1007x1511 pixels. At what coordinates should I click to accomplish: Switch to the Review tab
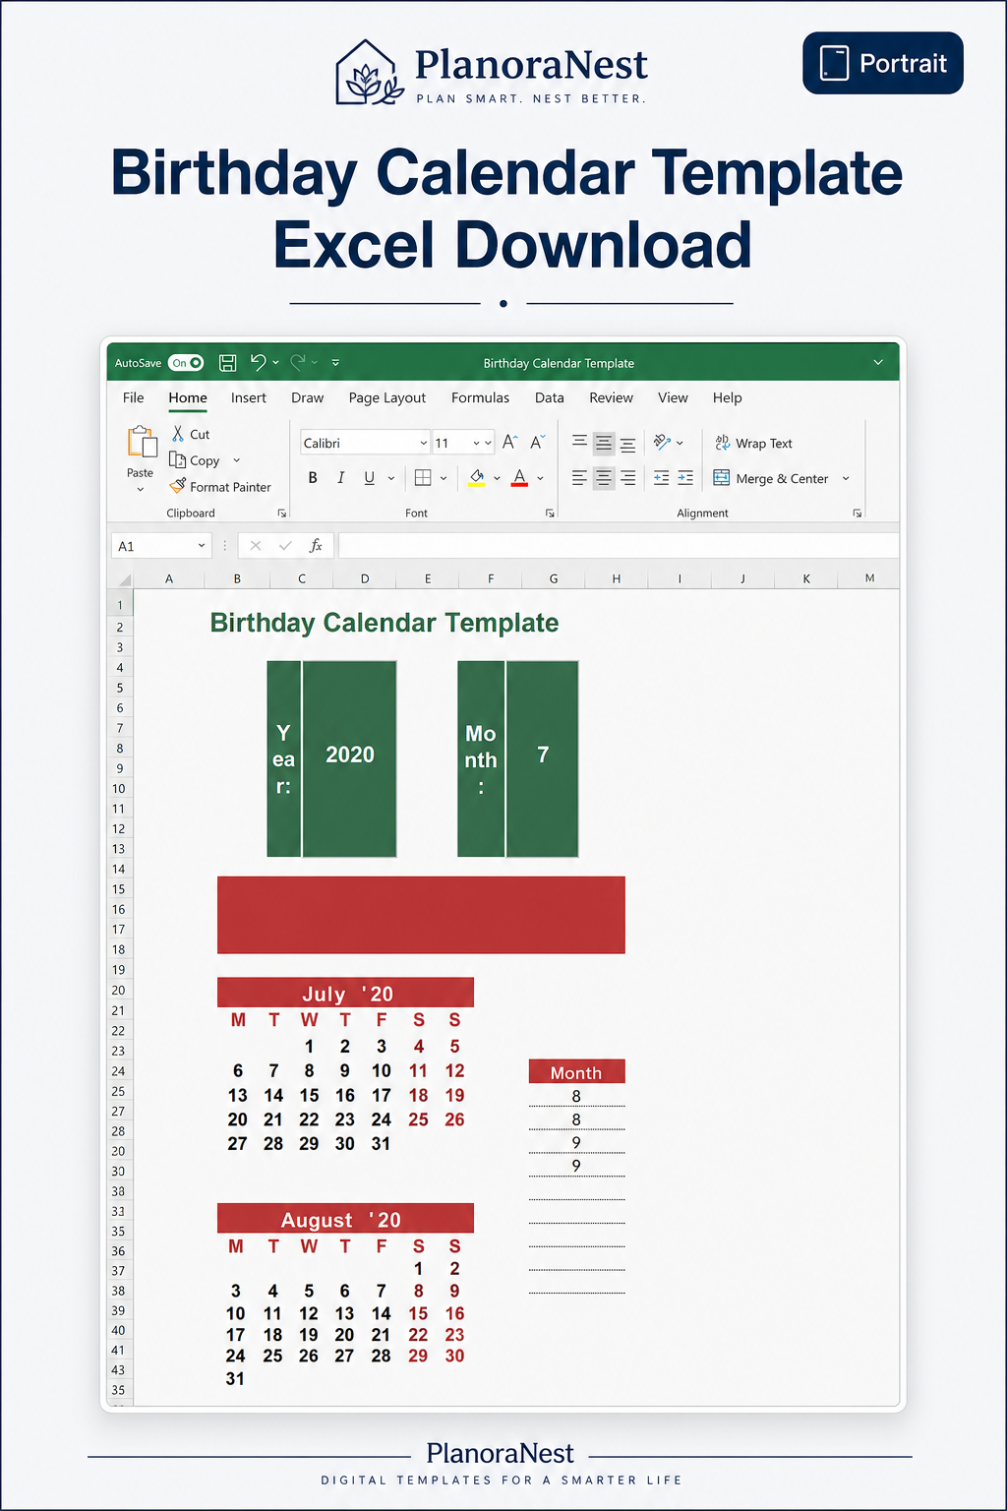pyautogui.click(x=612, y=398)
